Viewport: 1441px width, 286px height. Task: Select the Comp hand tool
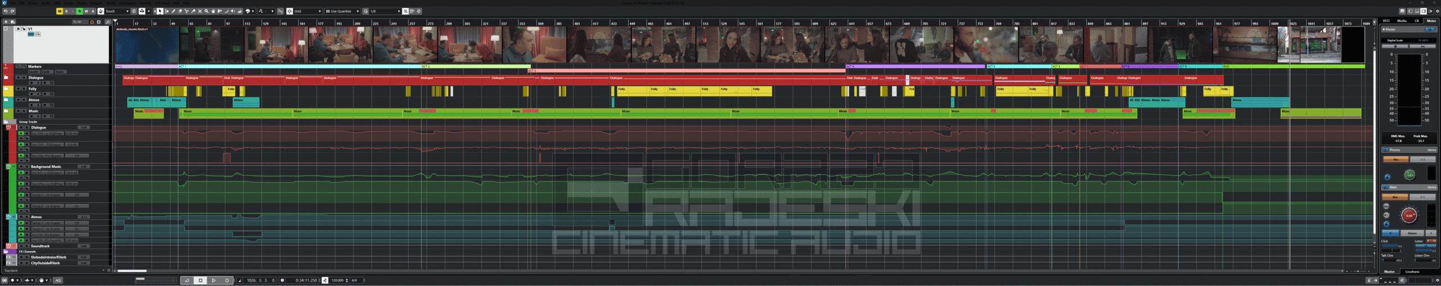pos(213,11)
